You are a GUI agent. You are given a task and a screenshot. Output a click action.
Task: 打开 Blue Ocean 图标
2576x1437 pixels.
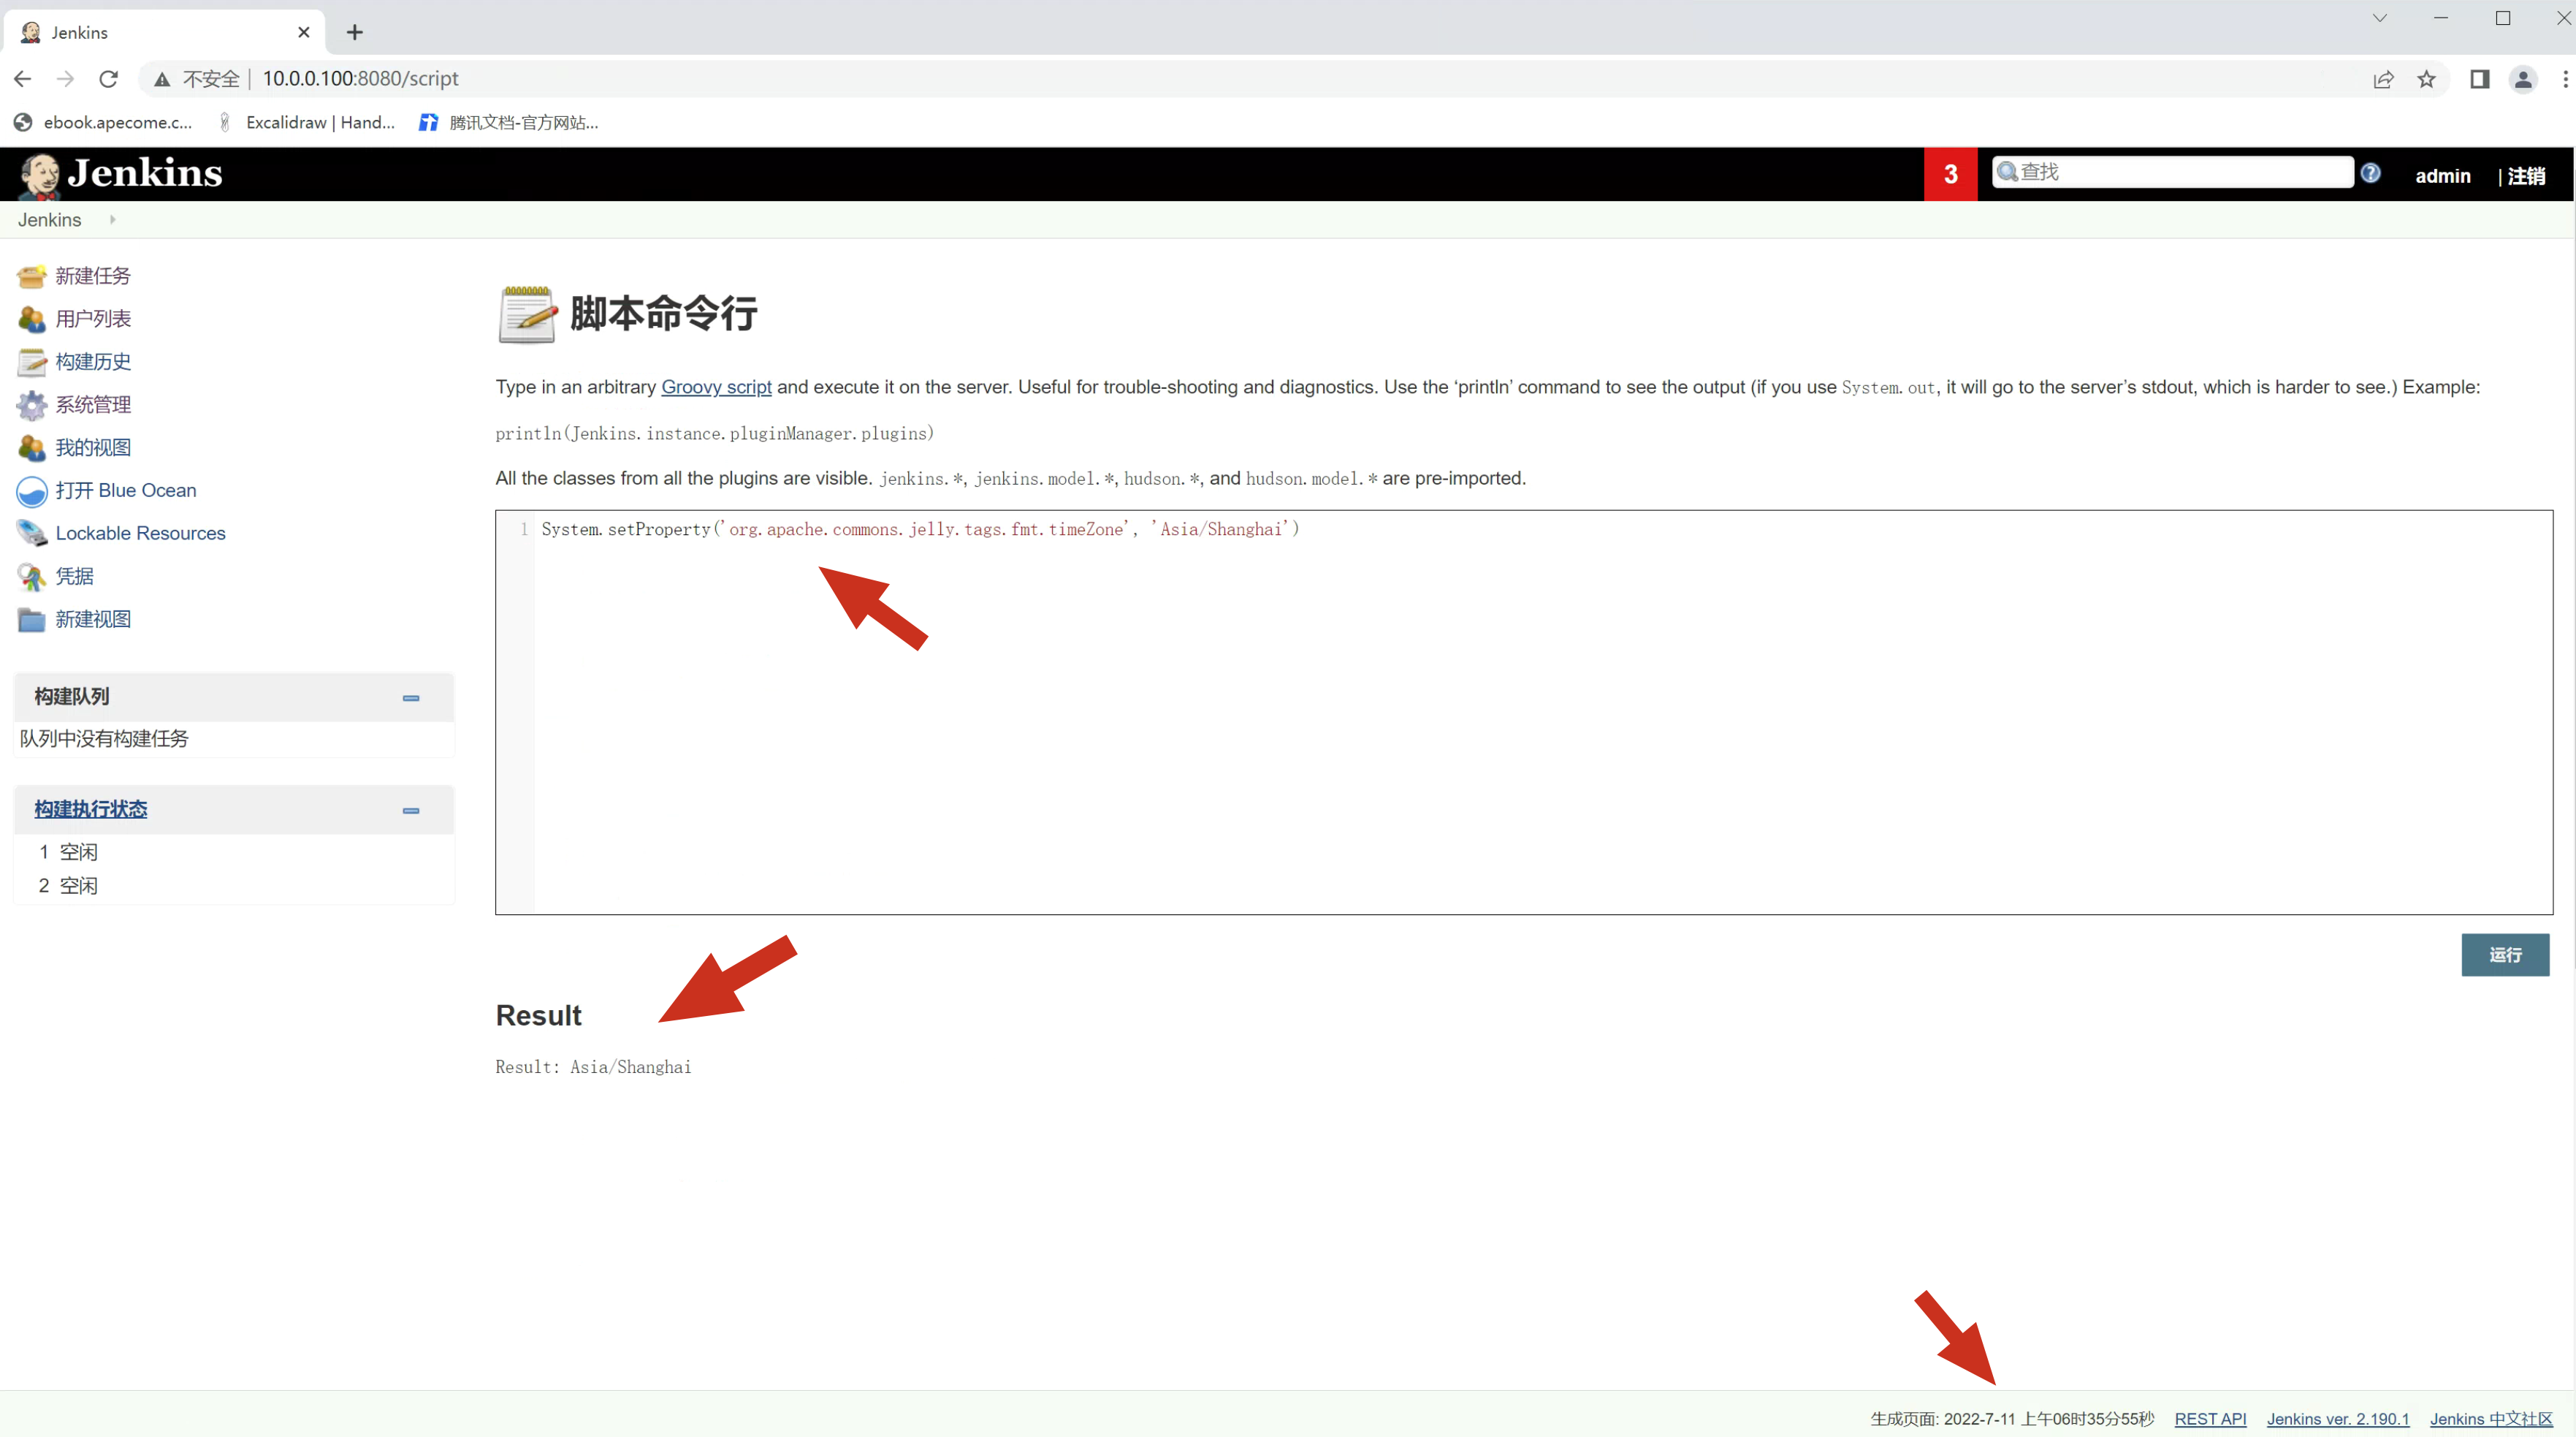coord(31,490)
